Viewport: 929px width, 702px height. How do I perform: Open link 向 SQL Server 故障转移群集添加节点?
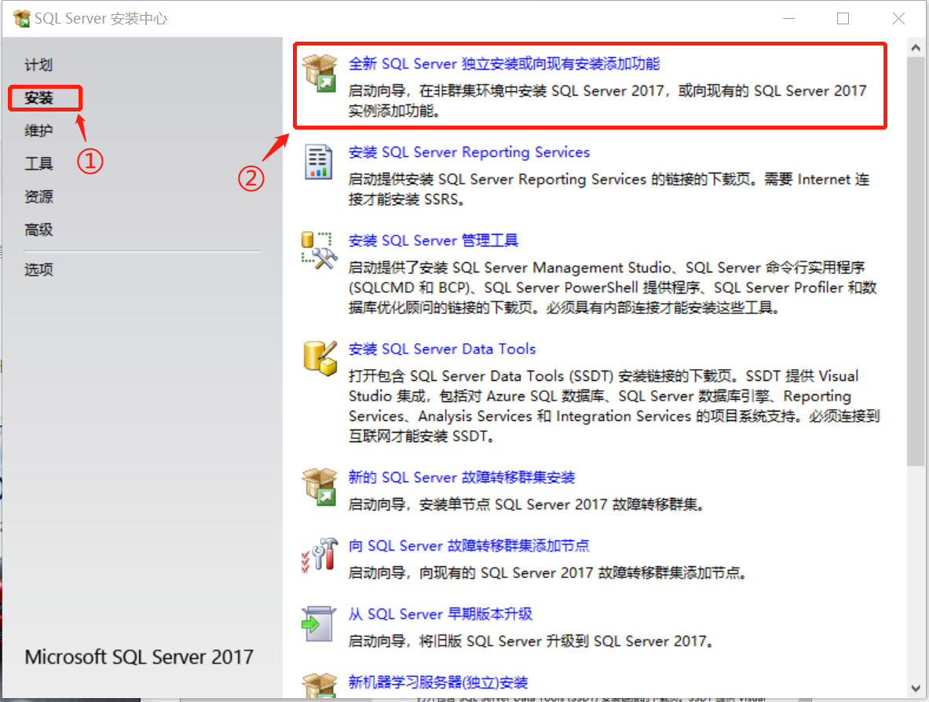[470, 546]
